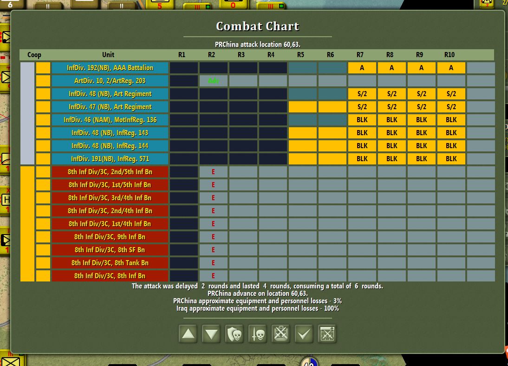Click the R1 column header
Viewport: 508px width, 366px height.
pyautogui.click(x=182, y=55)
